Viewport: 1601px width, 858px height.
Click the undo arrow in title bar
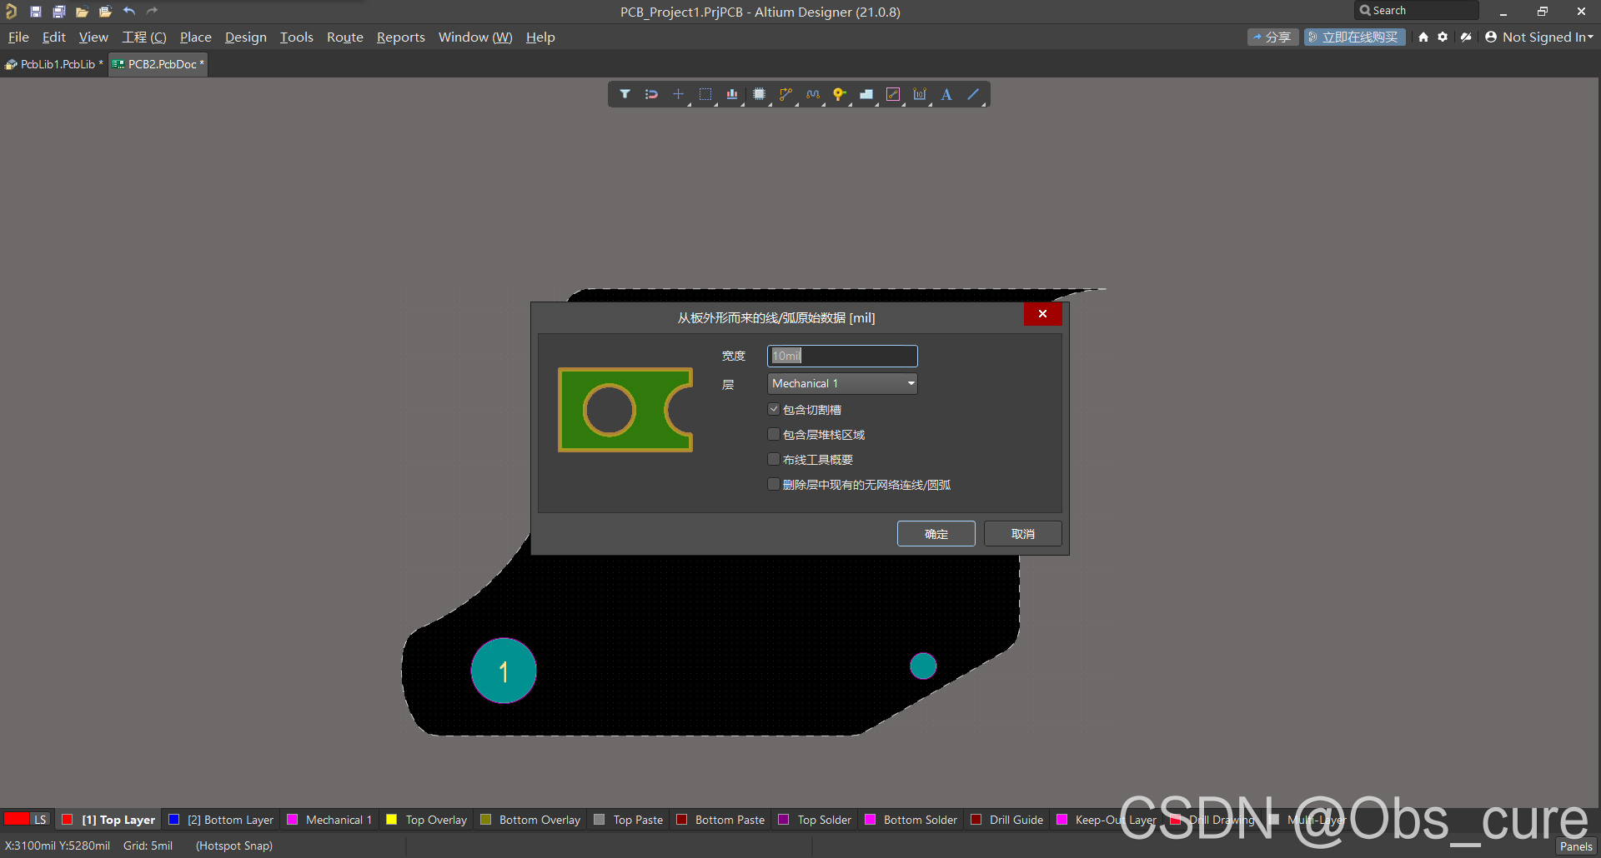129,11
